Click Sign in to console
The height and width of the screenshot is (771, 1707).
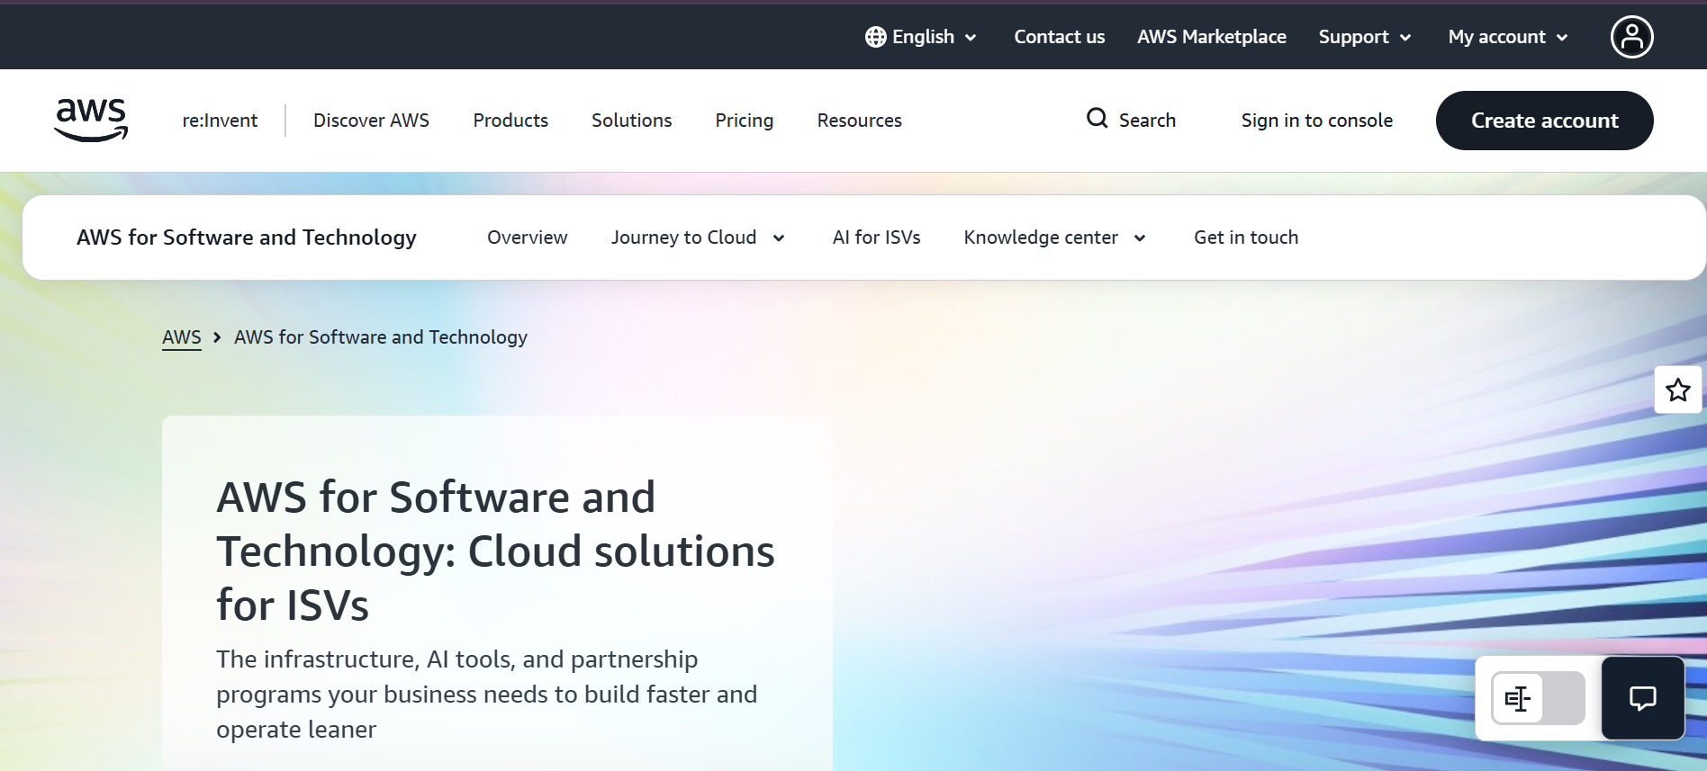(1316, 121)
